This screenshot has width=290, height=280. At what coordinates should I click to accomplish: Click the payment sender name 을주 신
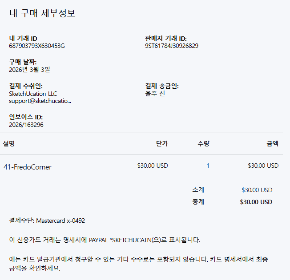(155, 94)
